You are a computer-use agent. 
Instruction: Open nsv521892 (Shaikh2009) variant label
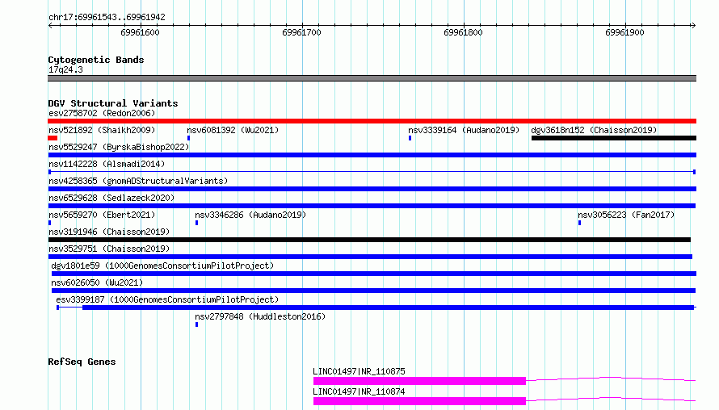coord(102,130)
